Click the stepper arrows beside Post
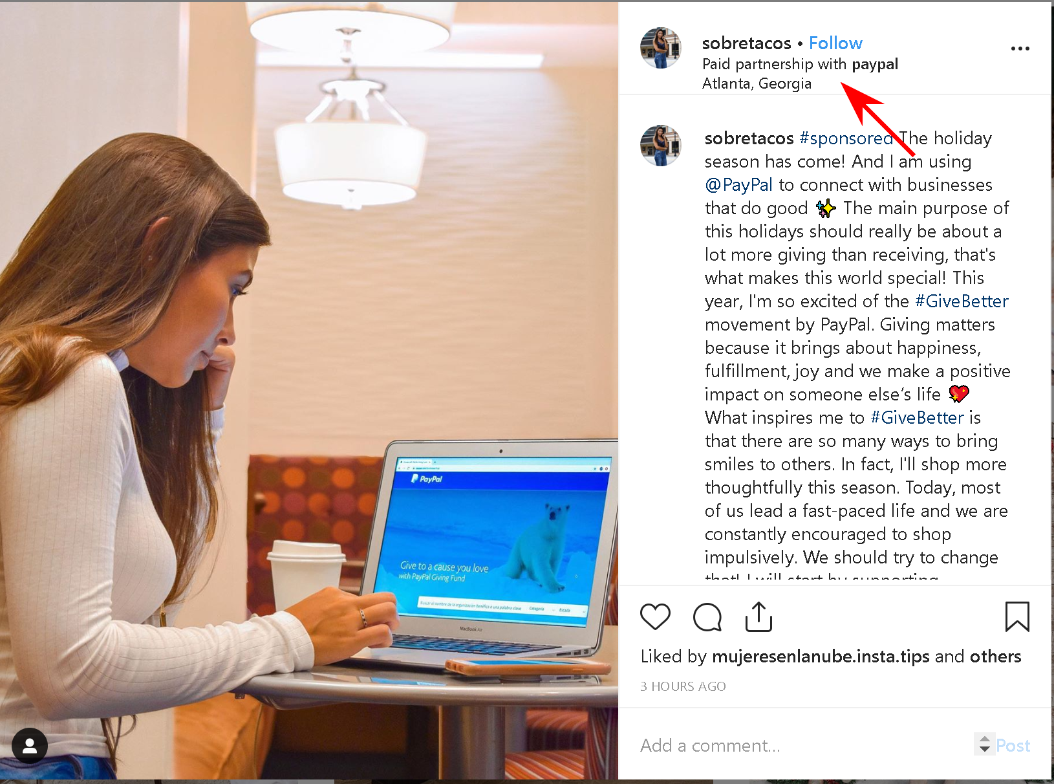1054x784 pixels. click(x=984, y=745)
